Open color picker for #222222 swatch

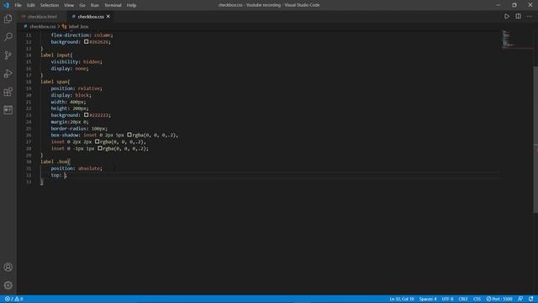click(x=86, y=115)
